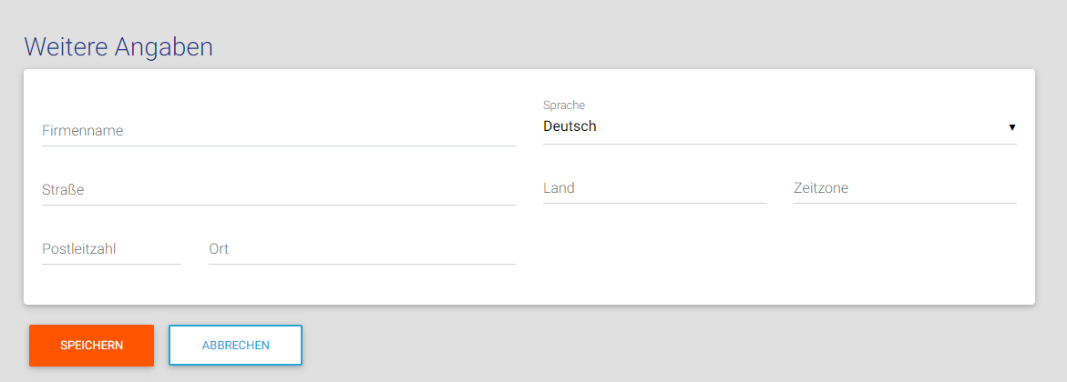Click the Firmenname placeholder text
This screenshot has width=1067, height=382.
pyautogui.click(x=82, y=131)
